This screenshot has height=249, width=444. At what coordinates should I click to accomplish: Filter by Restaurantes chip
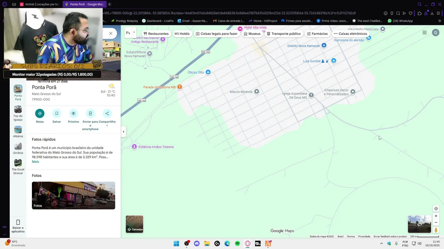click(x=156, y=34)
